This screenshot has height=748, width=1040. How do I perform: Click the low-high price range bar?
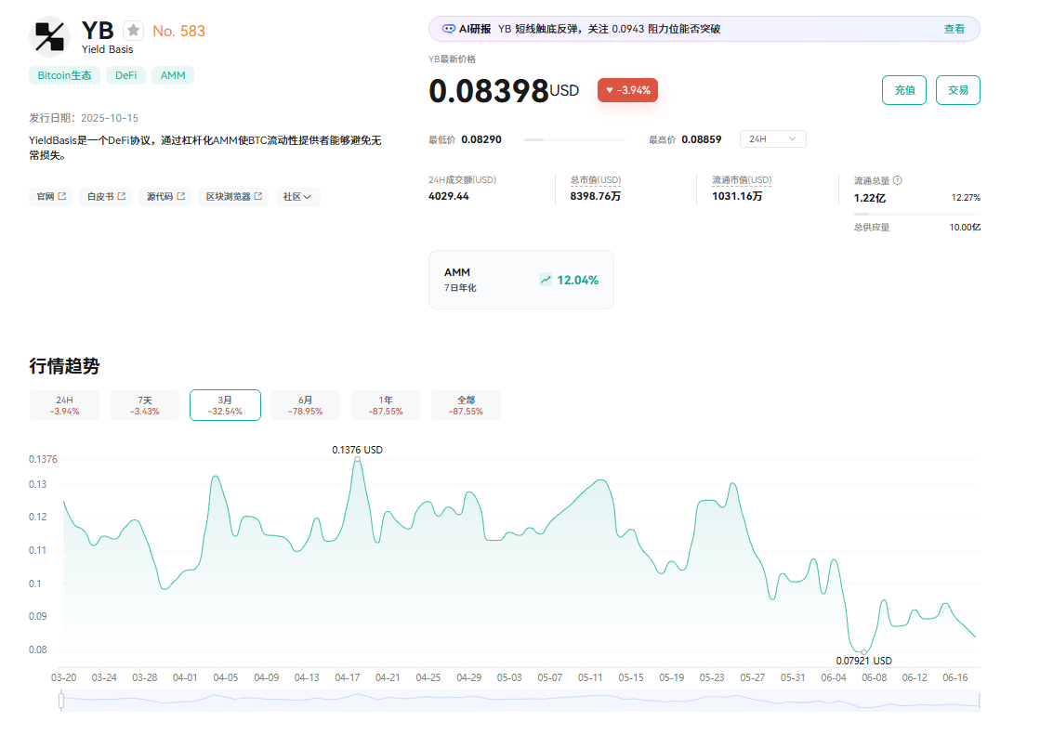[x=575, y=140]
